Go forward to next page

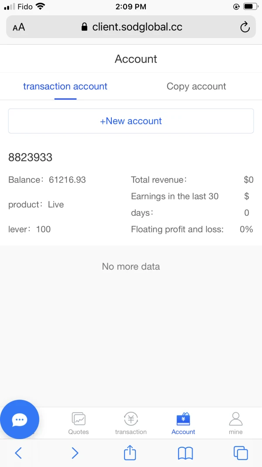[75, 453]
